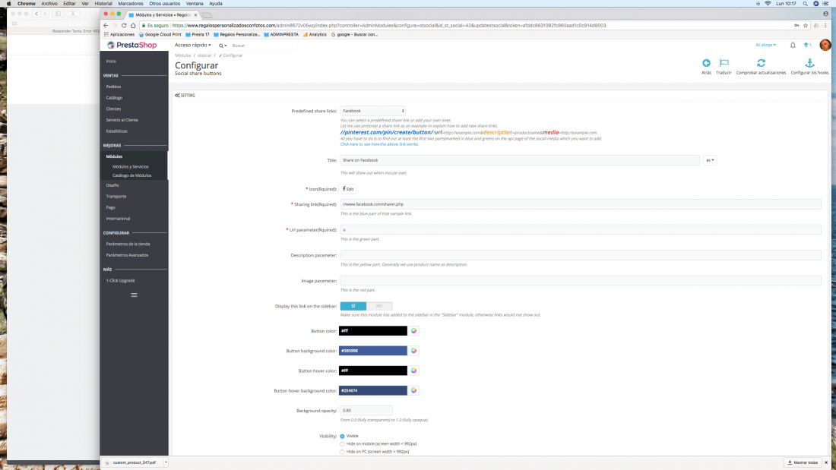Click the PrestaShop logo

pyautogui.click(x=132, y=46)
